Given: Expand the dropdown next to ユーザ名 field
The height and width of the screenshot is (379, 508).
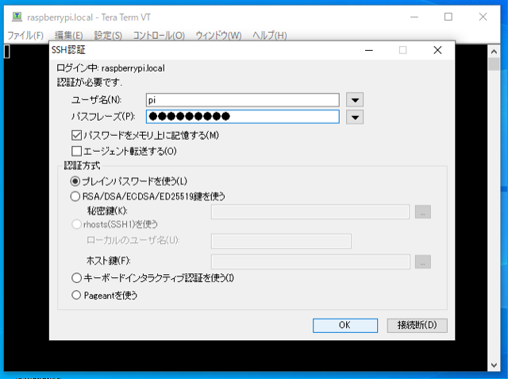Looking at the screenshot, I should pyautogui.click(x=355, y=100).
